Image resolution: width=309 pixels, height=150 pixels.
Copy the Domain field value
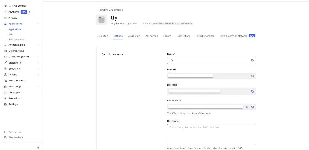click(253, 76)
